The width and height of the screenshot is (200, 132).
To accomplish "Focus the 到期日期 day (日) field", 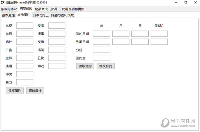I will coord(140,42).
